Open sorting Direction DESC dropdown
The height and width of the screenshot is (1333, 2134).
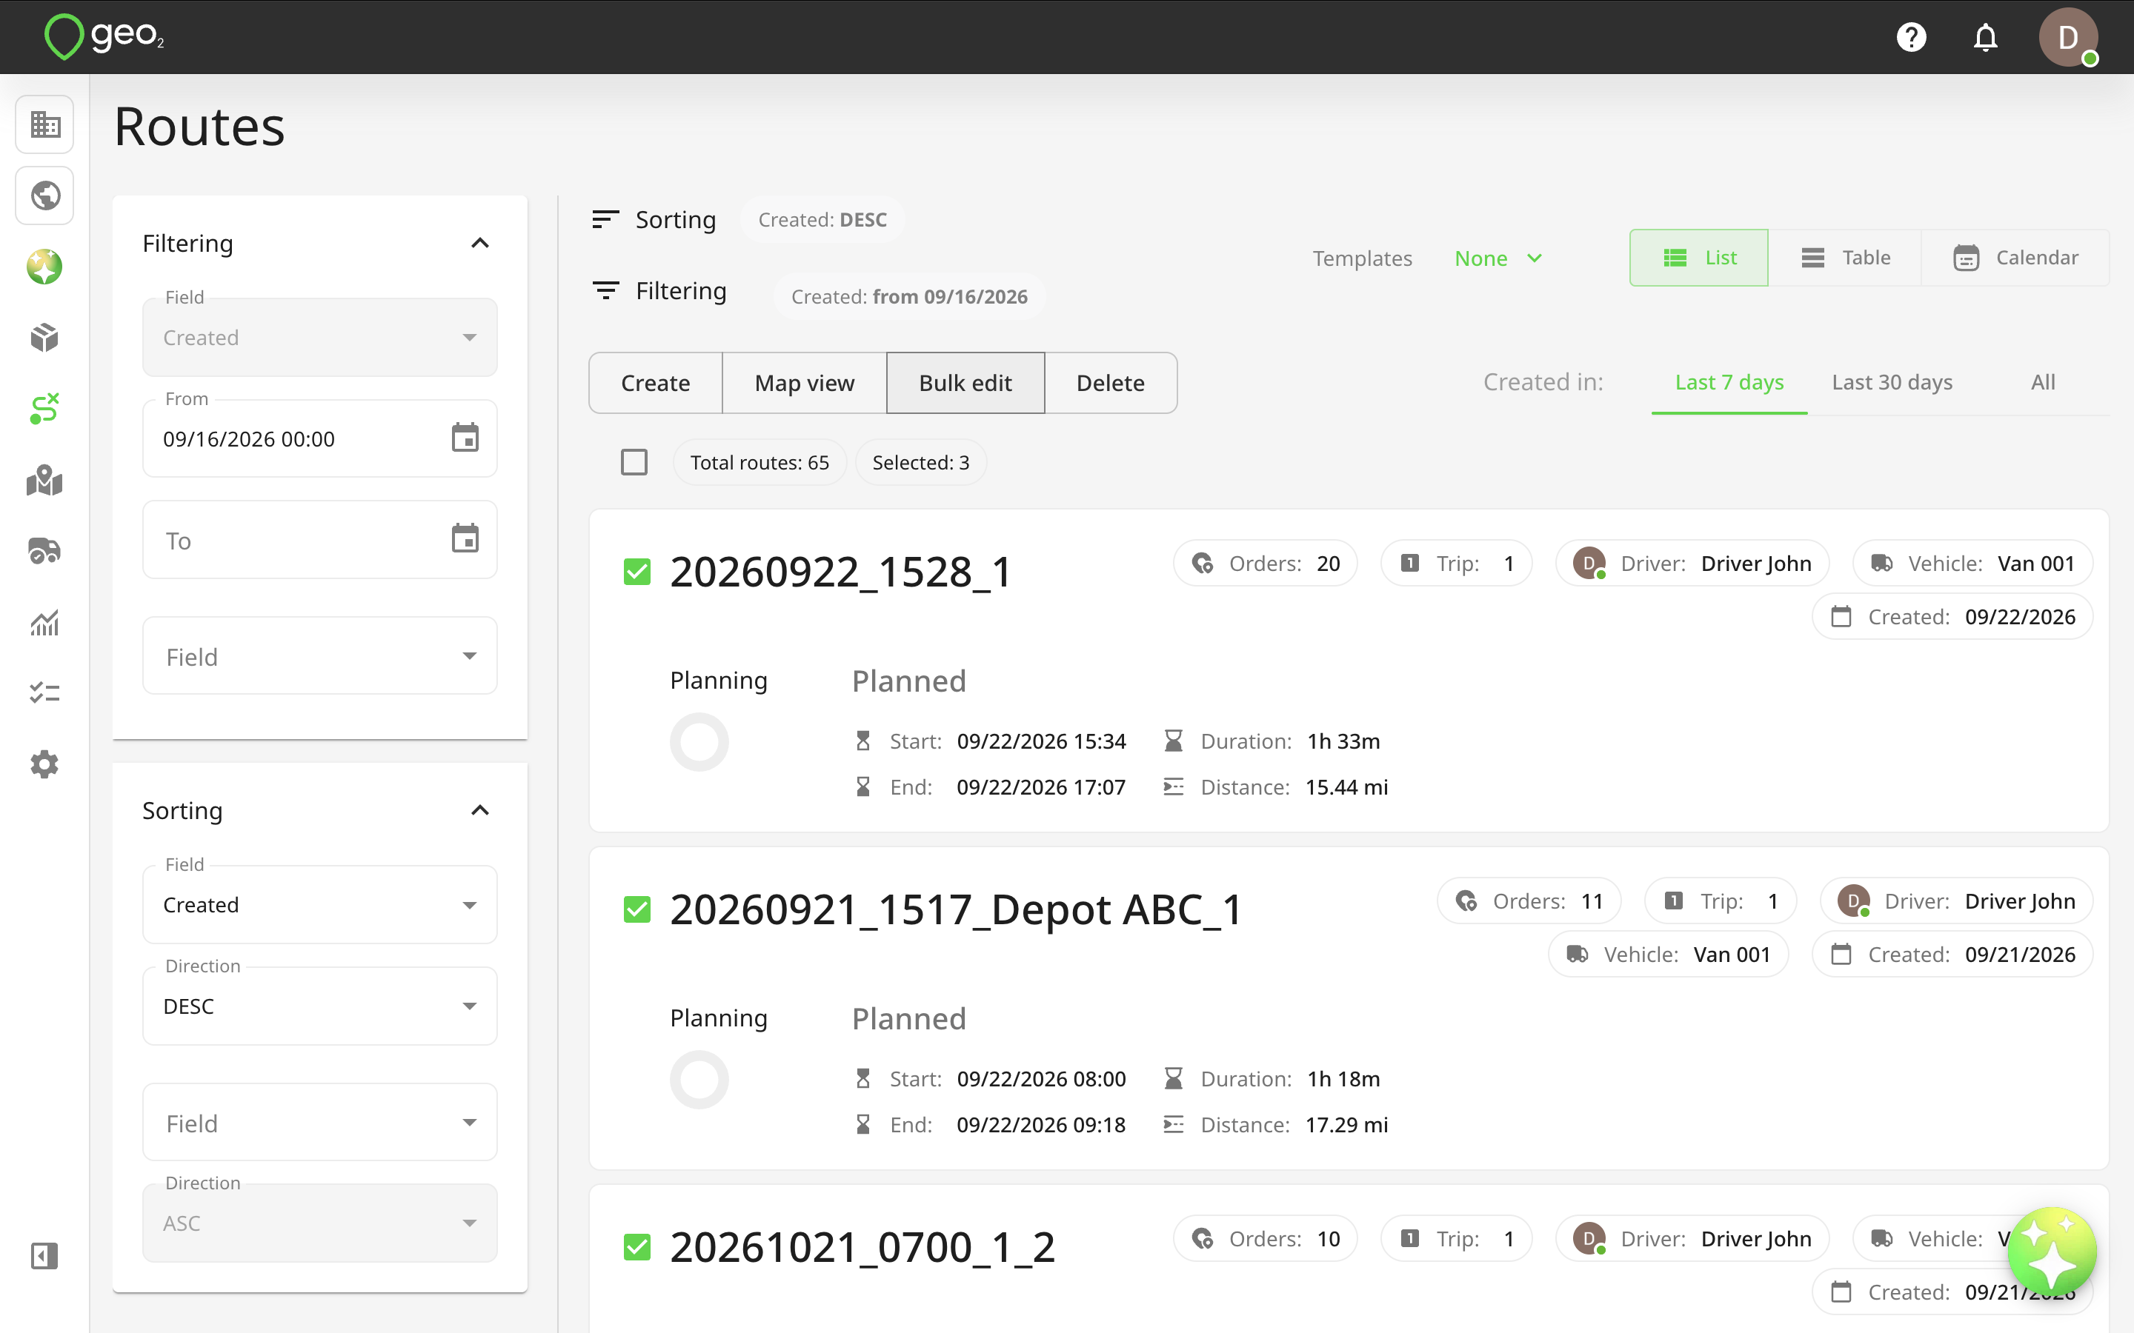(319, 1006)
